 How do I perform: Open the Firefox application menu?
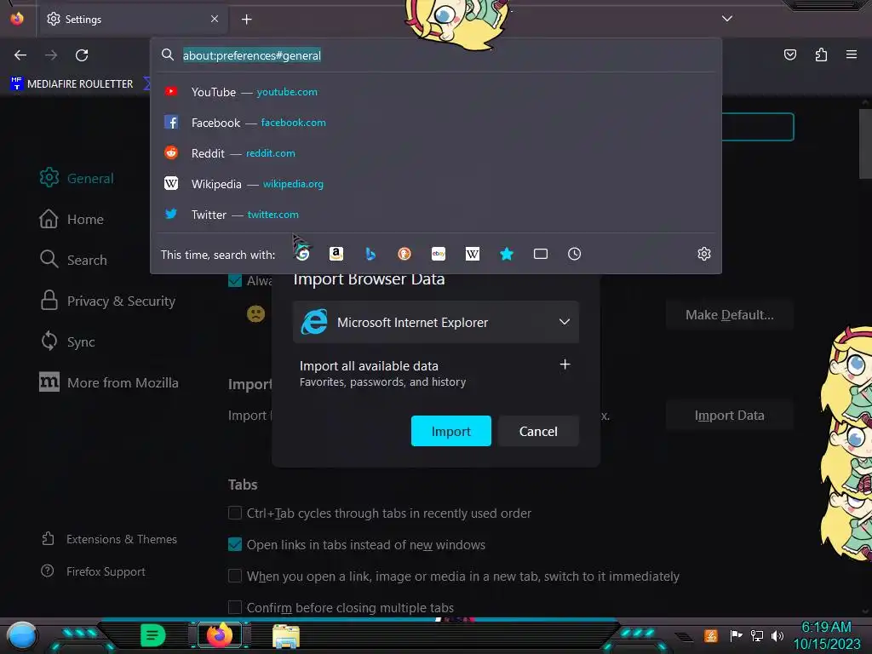pyautogui.click(x=851, y=54)
